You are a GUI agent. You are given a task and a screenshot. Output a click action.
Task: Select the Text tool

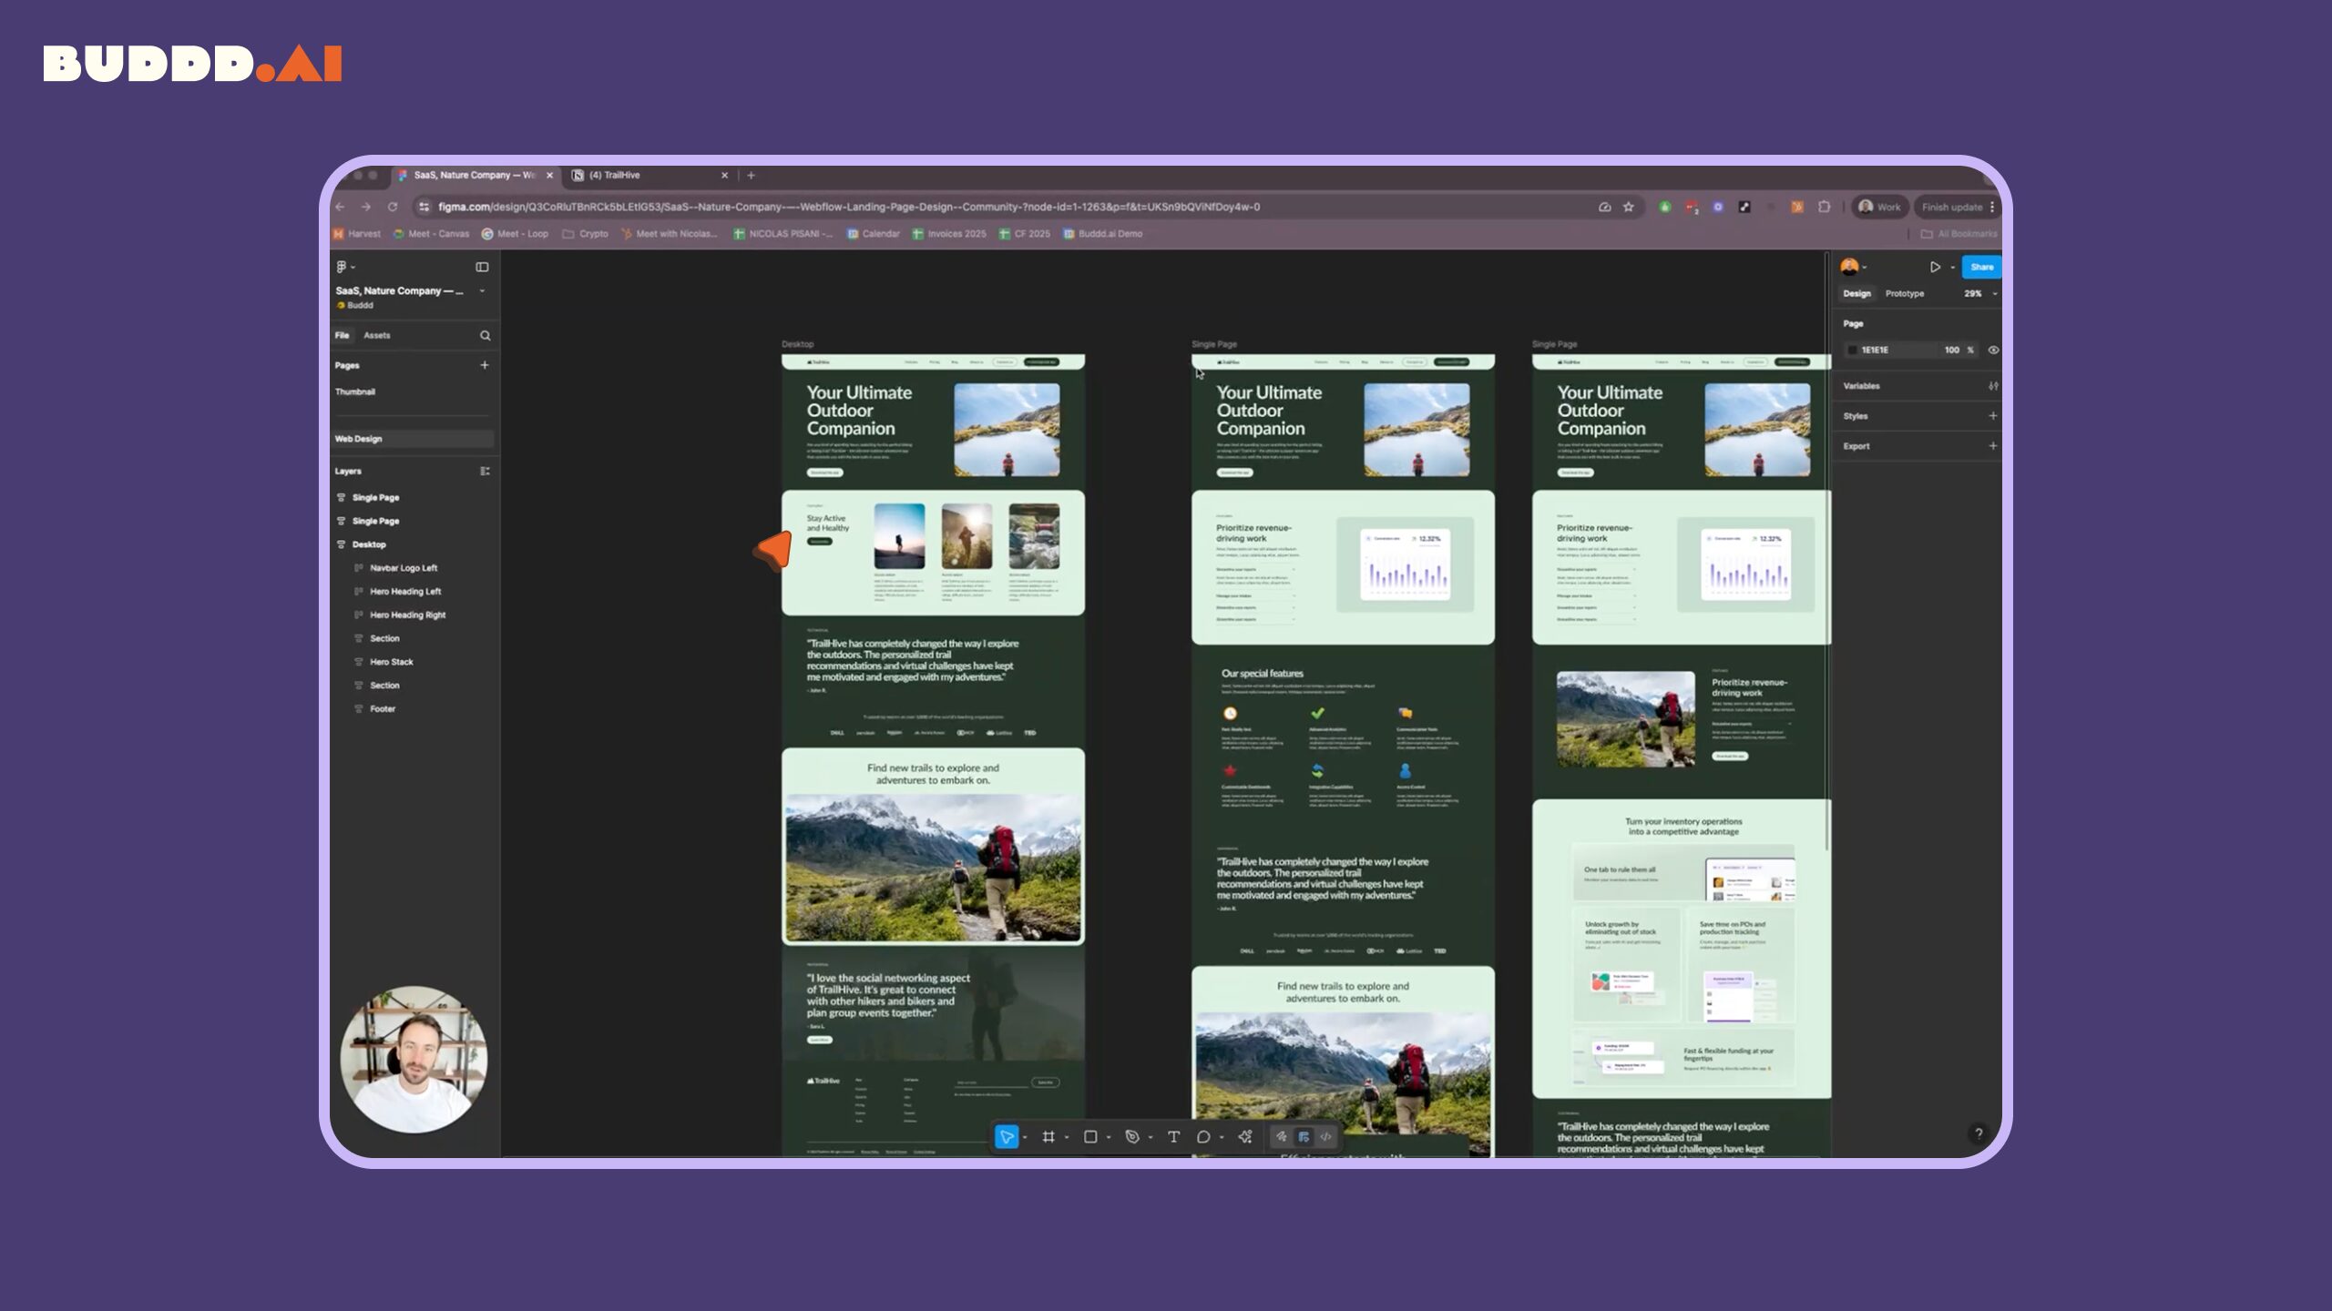tap(1173, 1136)
